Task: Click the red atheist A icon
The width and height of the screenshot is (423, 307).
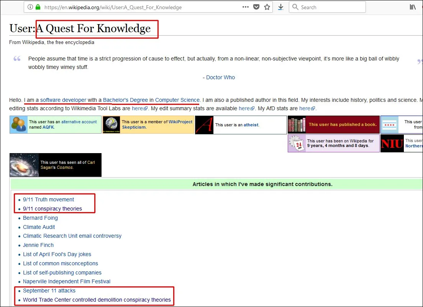Action: point(204,125)
